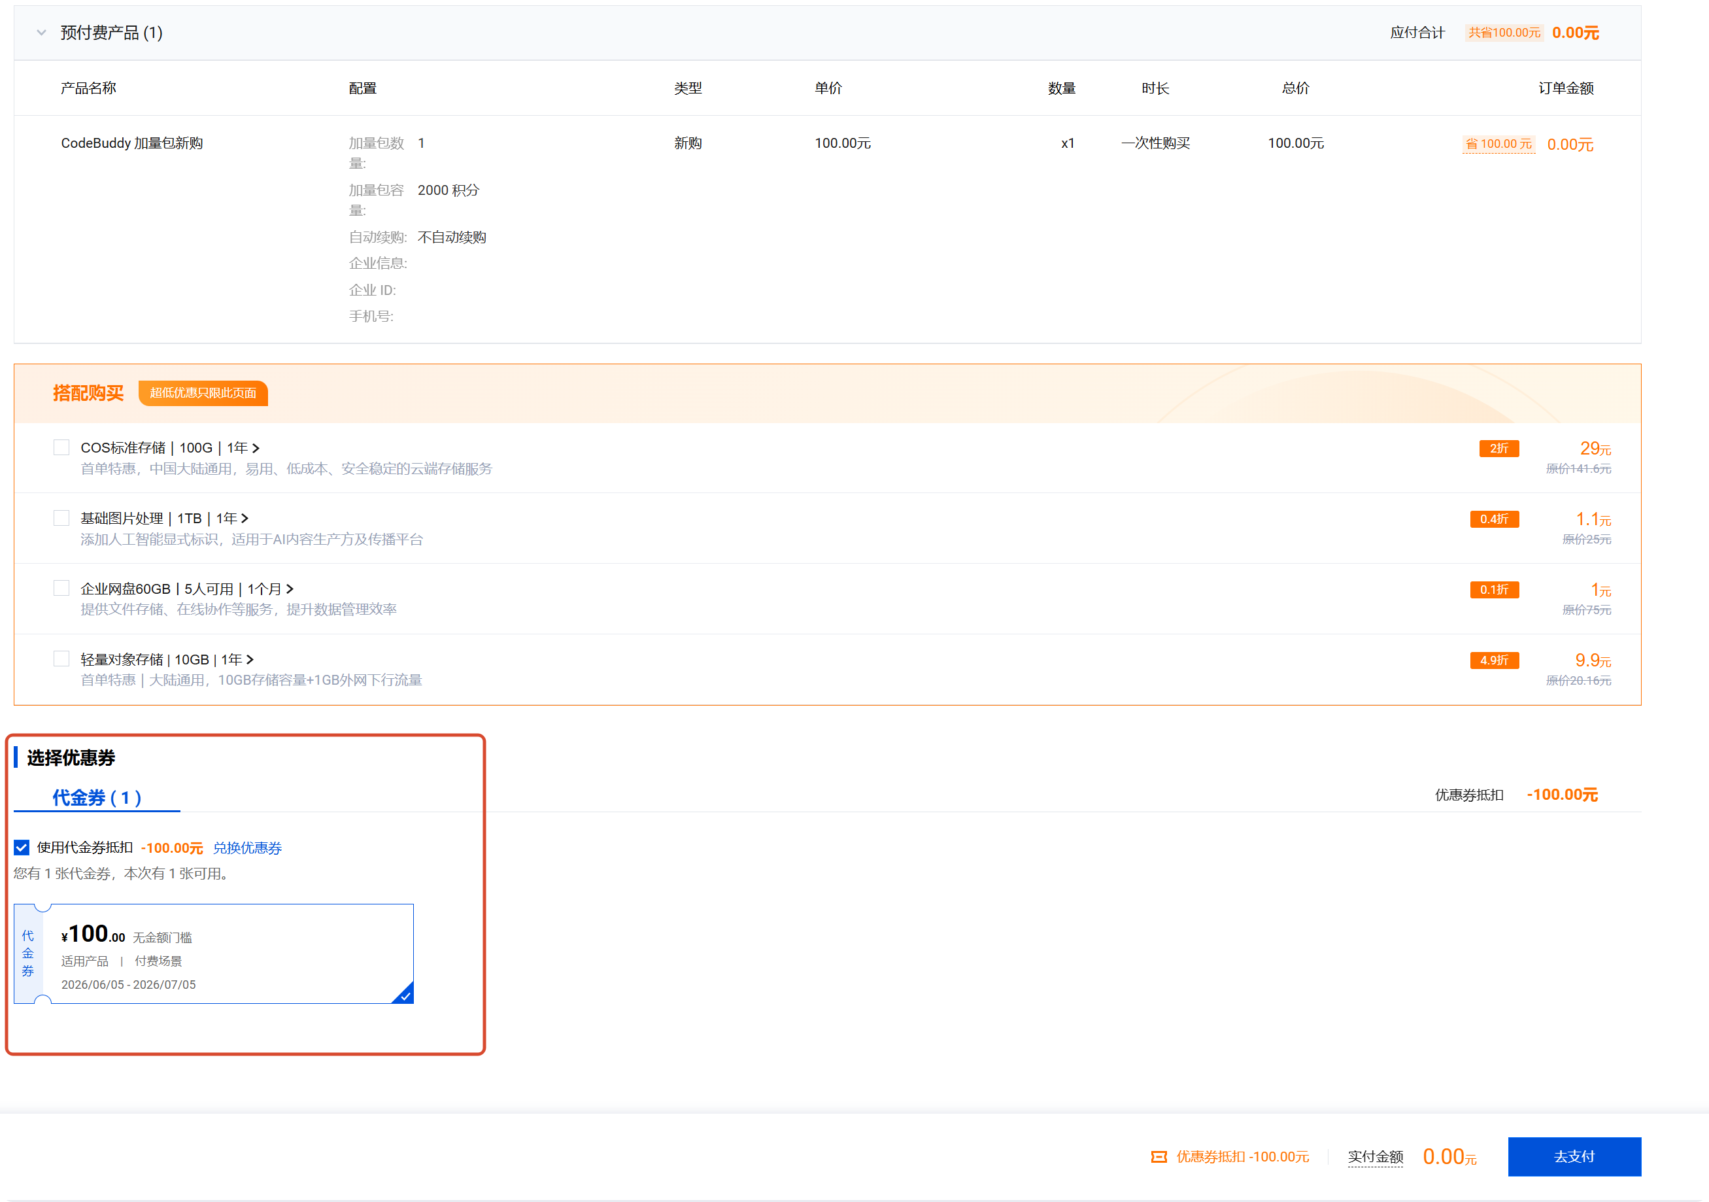Click the 去支付 button
This screenshot has height=1202, width=1709.
pyautogui.click(x=1574, y=1157)
